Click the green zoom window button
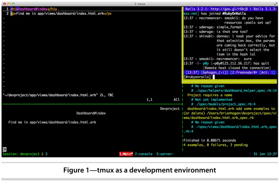Screen dimensions: 279x188 coord(13,4)
